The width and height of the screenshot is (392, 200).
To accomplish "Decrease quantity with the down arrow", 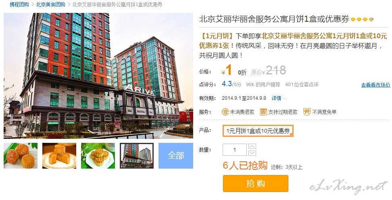I will pos(252,153).
